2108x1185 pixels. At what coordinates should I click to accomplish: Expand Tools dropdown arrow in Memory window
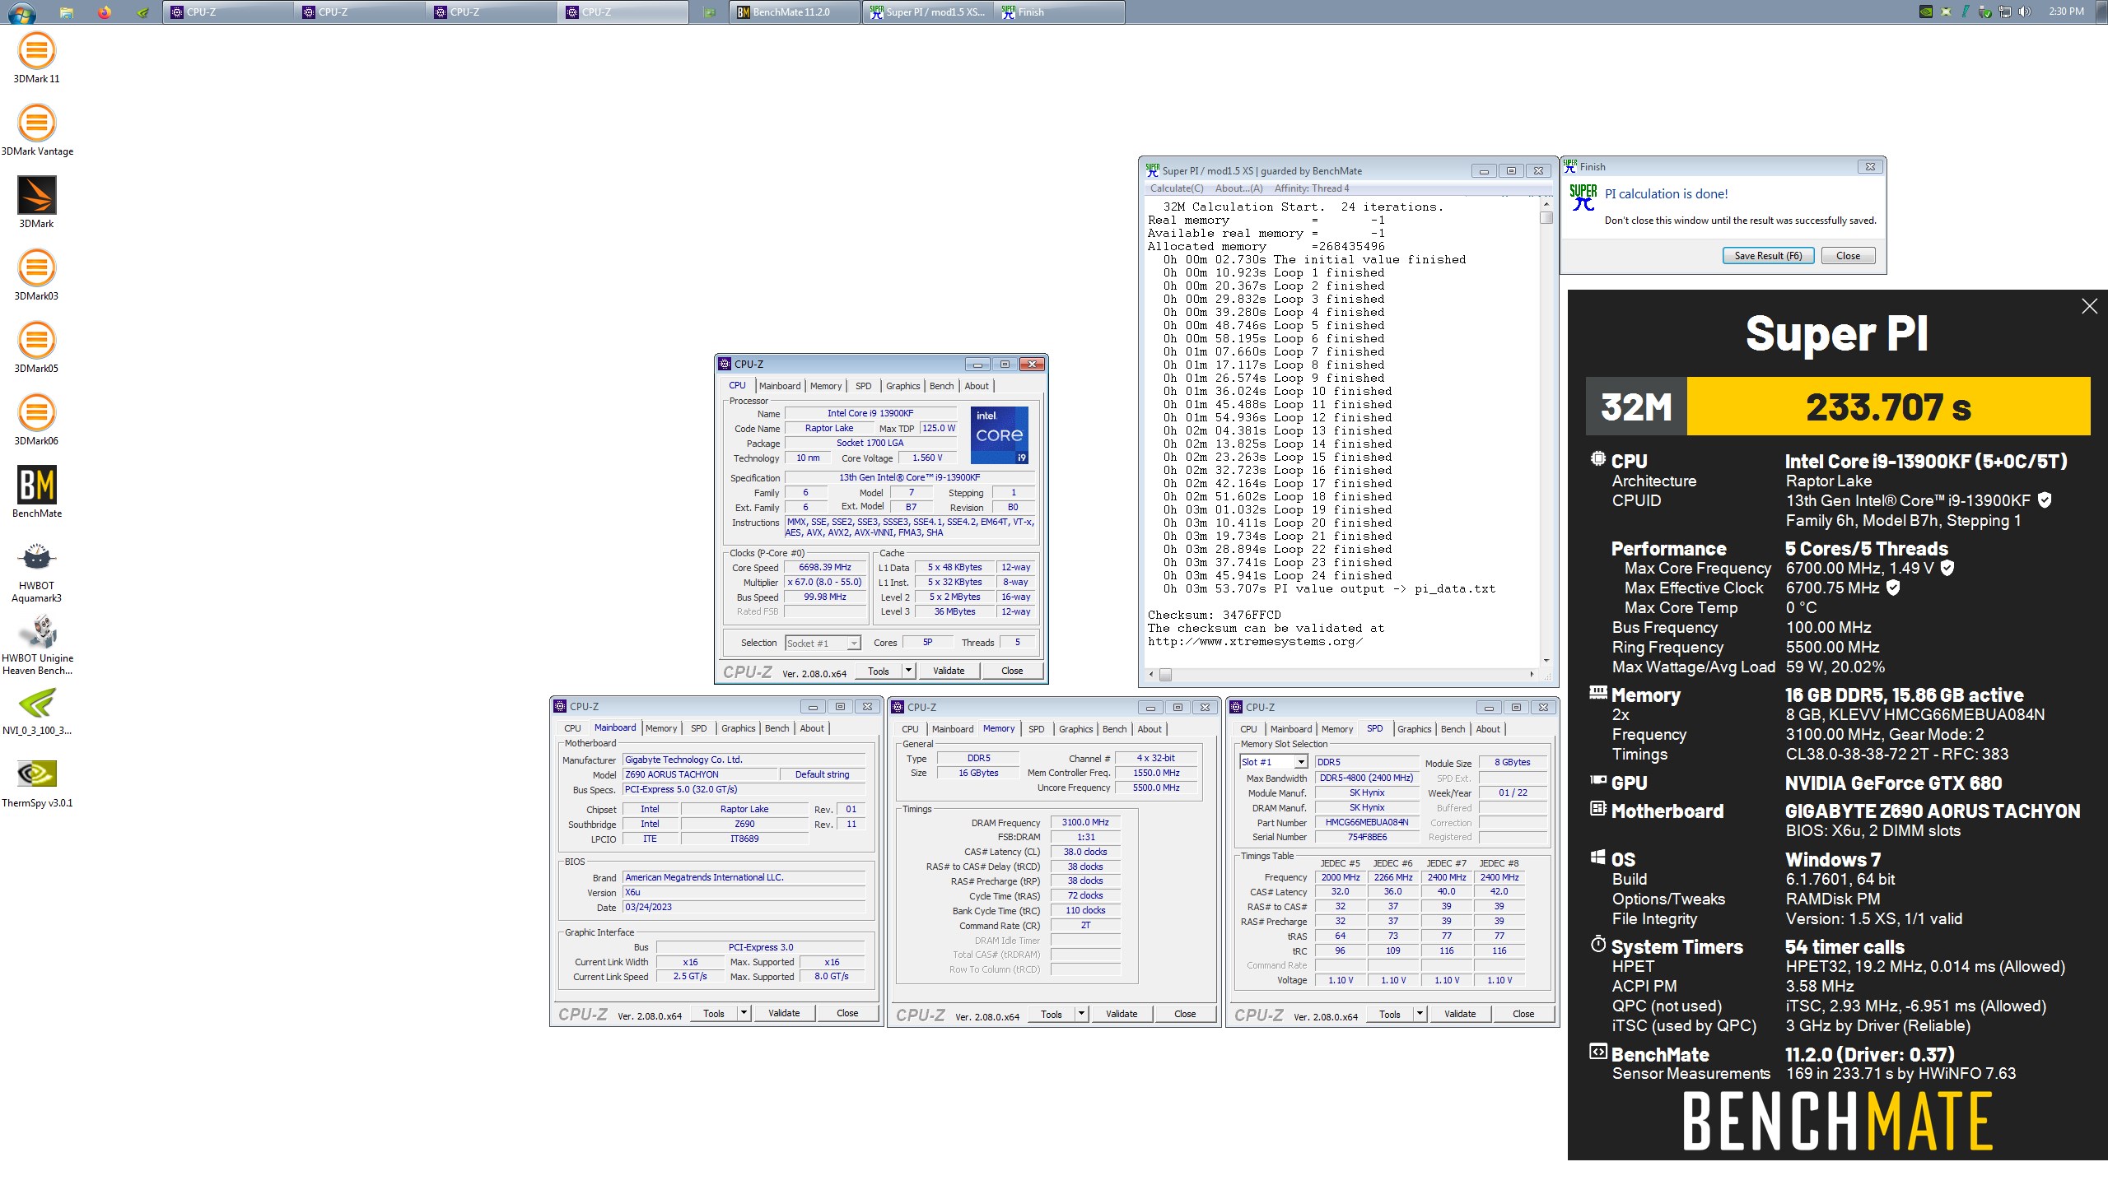1081,1014
